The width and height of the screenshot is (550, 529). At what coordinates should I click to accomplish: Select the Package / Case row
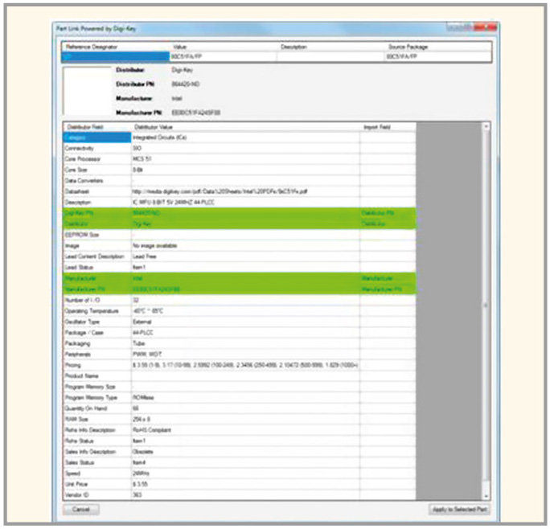click(x=96, y=332)
